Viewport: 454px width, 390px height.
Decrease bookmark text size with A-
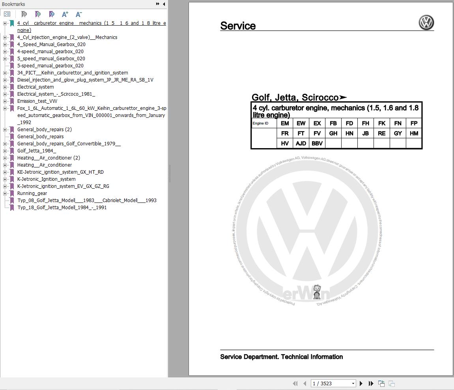[79, 14]
